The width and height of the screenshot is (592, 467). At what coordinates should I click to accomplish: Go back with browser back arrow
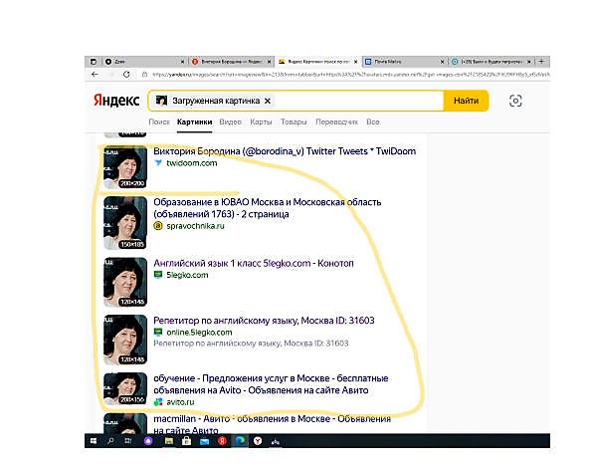(x=95, y=75)
